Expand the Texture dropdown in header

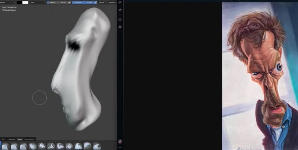113,3
